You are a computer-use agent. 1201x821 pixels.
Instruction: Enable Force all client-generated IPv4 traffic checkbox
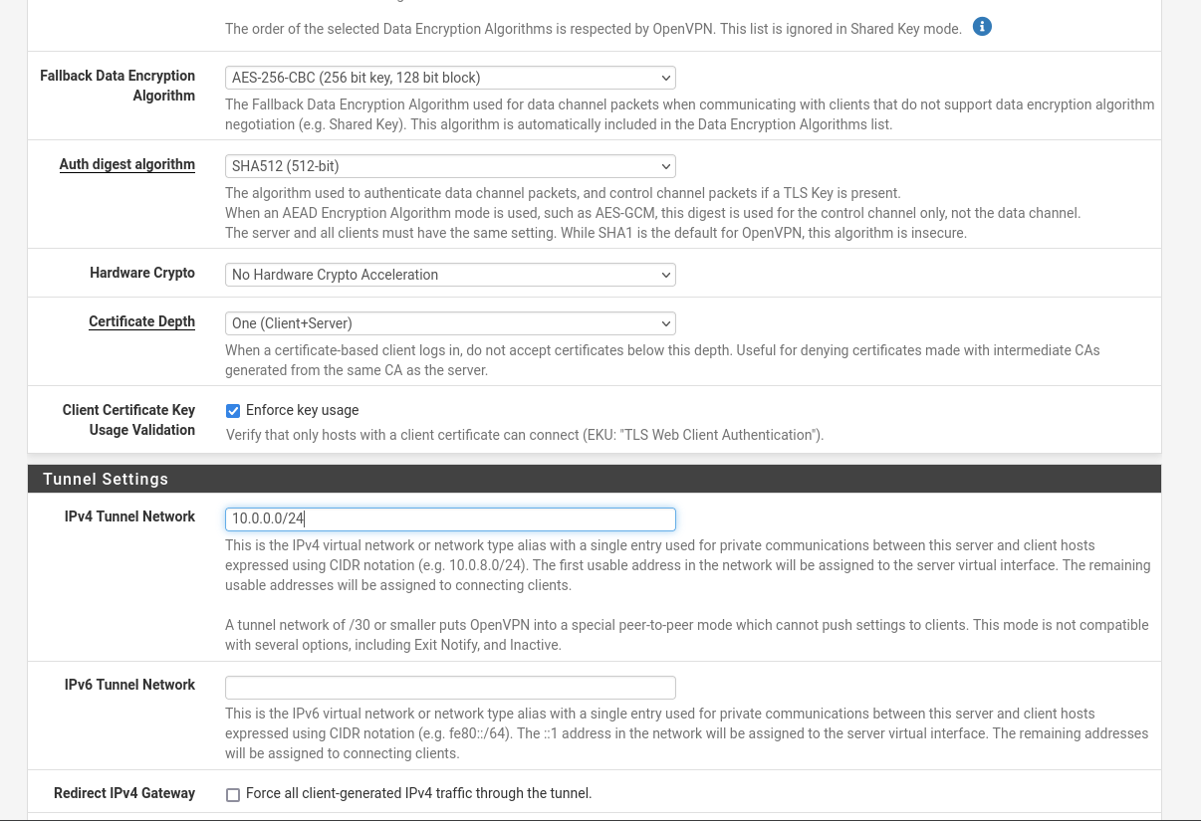(x=233, y=795)
